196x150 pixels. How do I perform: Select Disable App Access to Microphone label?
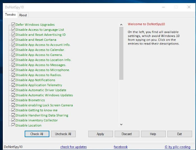pyautogui.click(x=43, y=70)
